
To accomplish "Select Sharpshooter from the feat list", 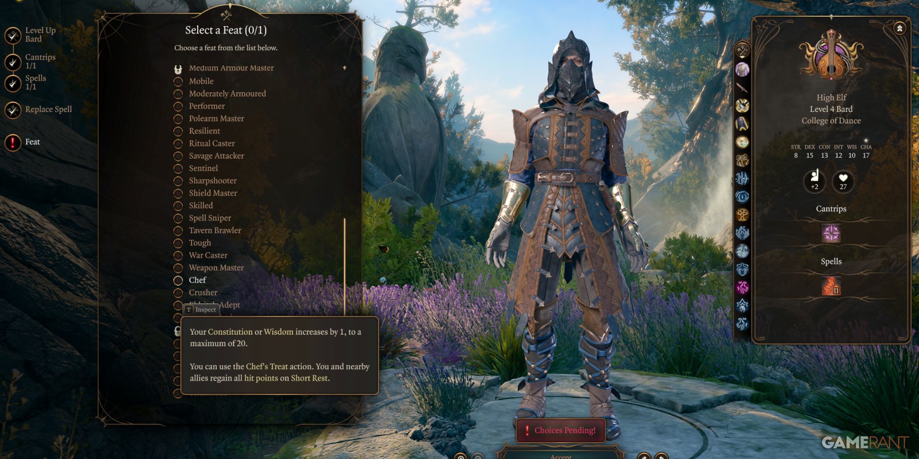I will [212, 180].
